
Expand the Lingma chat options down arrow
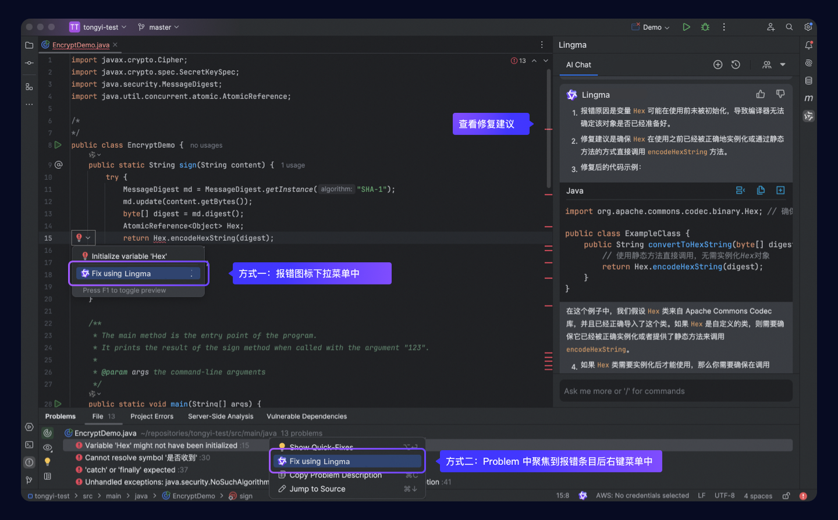[x=783, y=65]
